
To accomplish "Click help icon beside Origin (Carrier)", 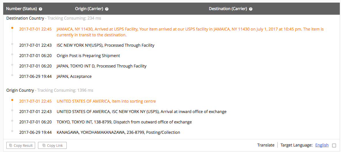I will pos(107,9).
